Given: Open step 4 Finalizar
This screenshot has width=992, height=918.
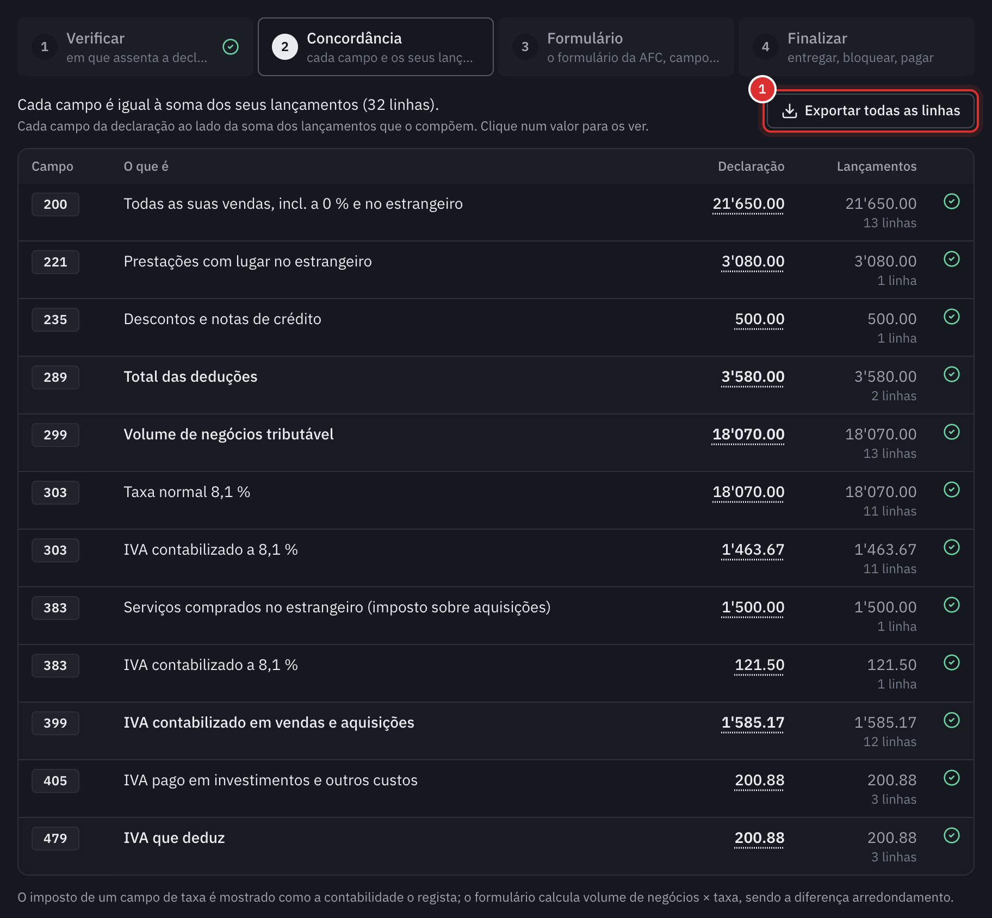Looking at the screenshot, I should (x=857, y=47).
